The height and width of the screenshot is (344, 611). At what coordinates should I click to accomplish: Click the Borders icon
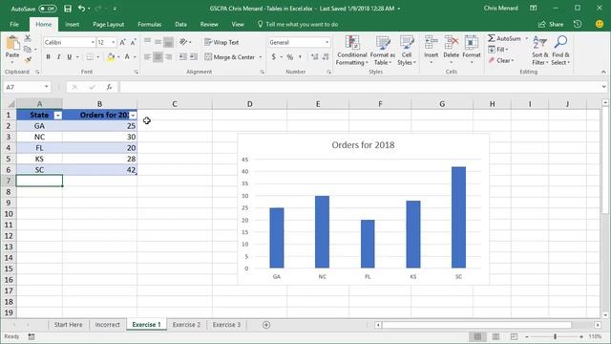(90, 57)
